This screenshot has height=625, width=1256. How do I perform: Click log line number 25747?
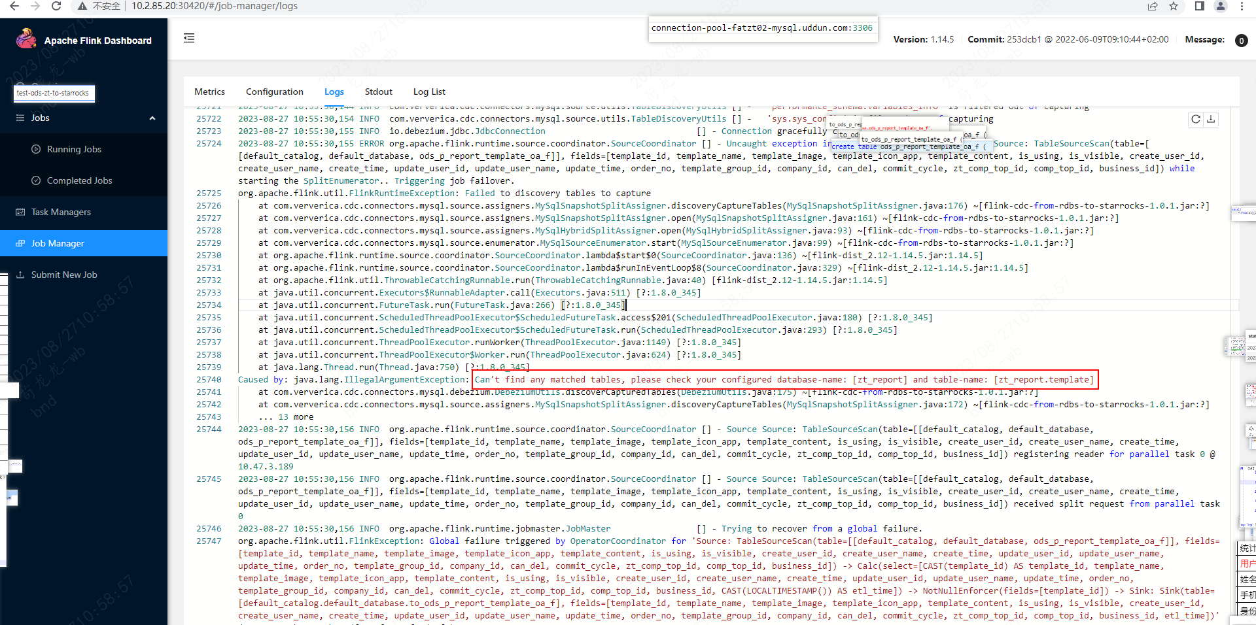coord(209,541)
